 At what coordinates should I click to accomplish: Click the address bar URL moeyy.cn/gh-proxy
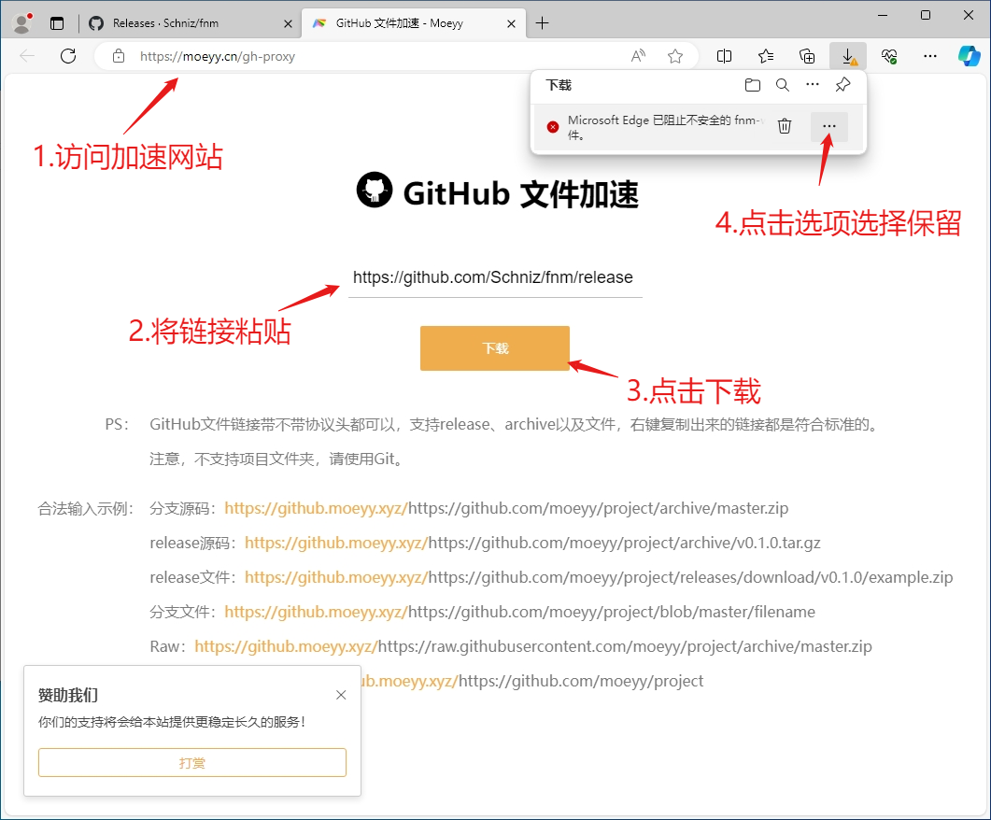pyautogui.click(x=218, y=56)
